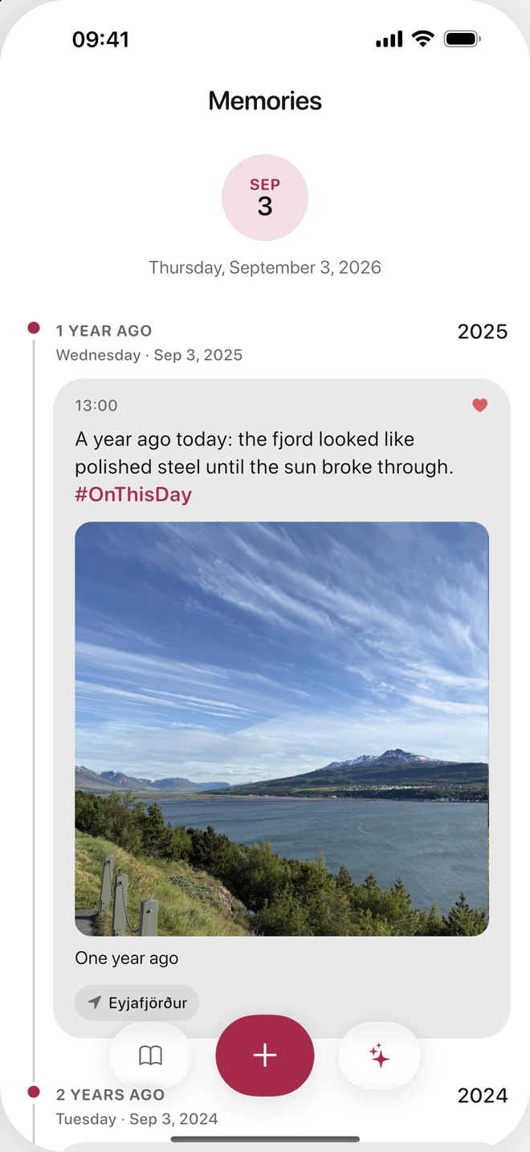Screen dimensions: 530x1152
Task: Click the Wi-Fi status icon
Action: click(422, 39)
